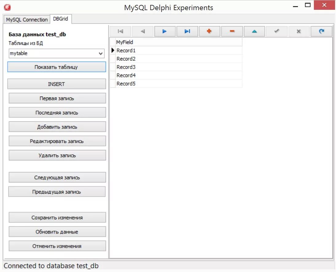The image size is (336, 272).
Task: Click the Удалить запись button
Action: 57,155
